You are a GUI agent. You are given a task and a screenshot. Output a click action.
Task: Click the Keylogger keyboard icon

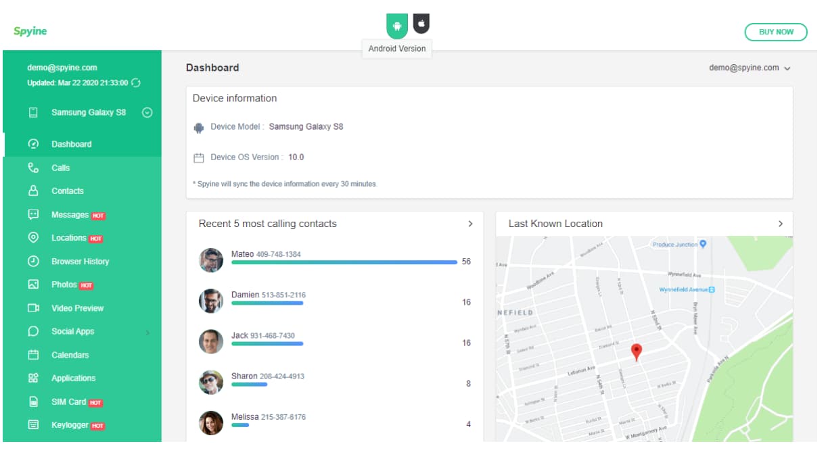(x=33, y=425)
